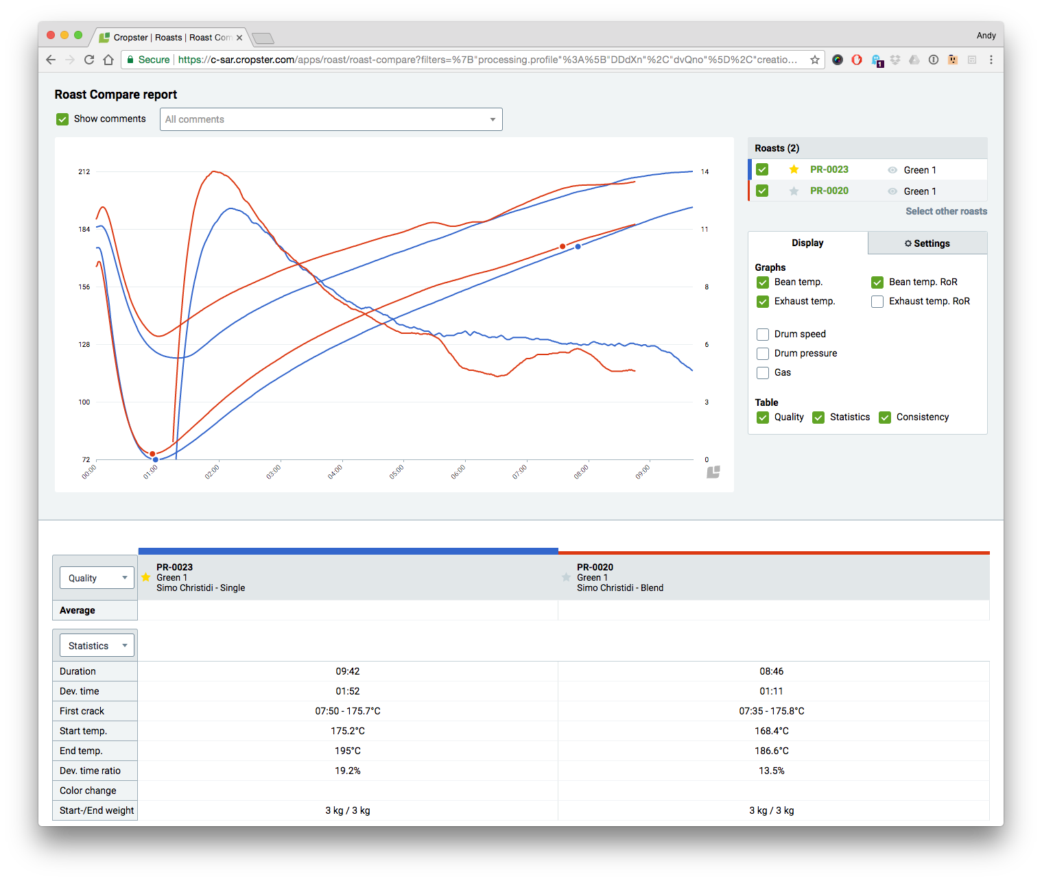Click the PR-0023 duration value 09:42
This screenshot has height=881, width=1042.
(348, 671)
